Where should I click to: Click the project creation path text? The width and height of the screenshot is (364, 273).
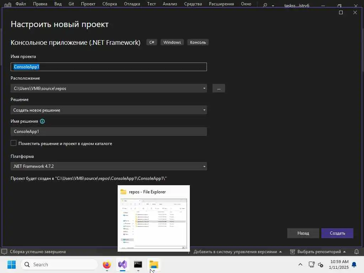(89, 178)
